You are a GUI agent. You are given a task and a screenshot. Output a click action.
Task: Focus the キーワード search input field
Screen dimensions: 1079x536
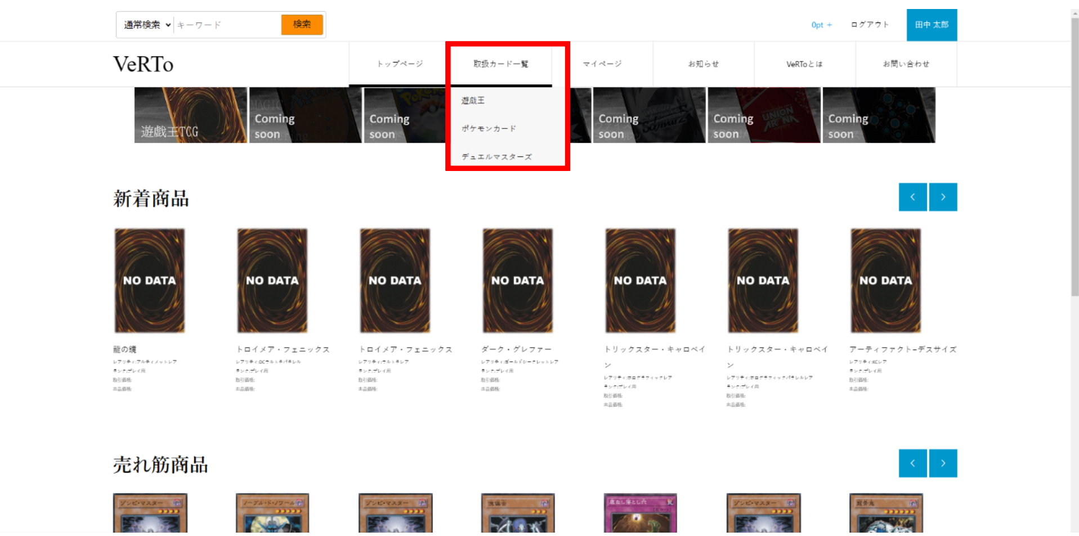pyautogui.click(x=227, y=25)
